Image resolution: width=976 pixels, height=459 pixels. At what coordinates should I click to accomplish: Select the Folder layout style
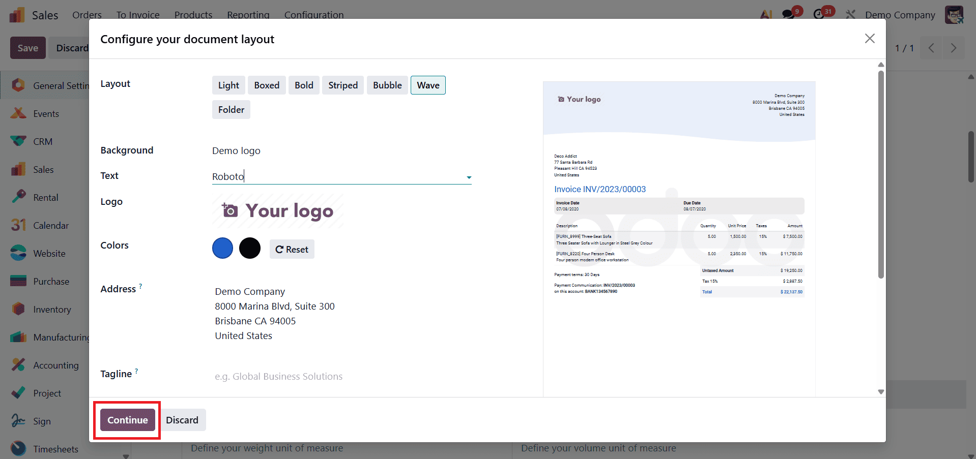[x=231, y=109]
